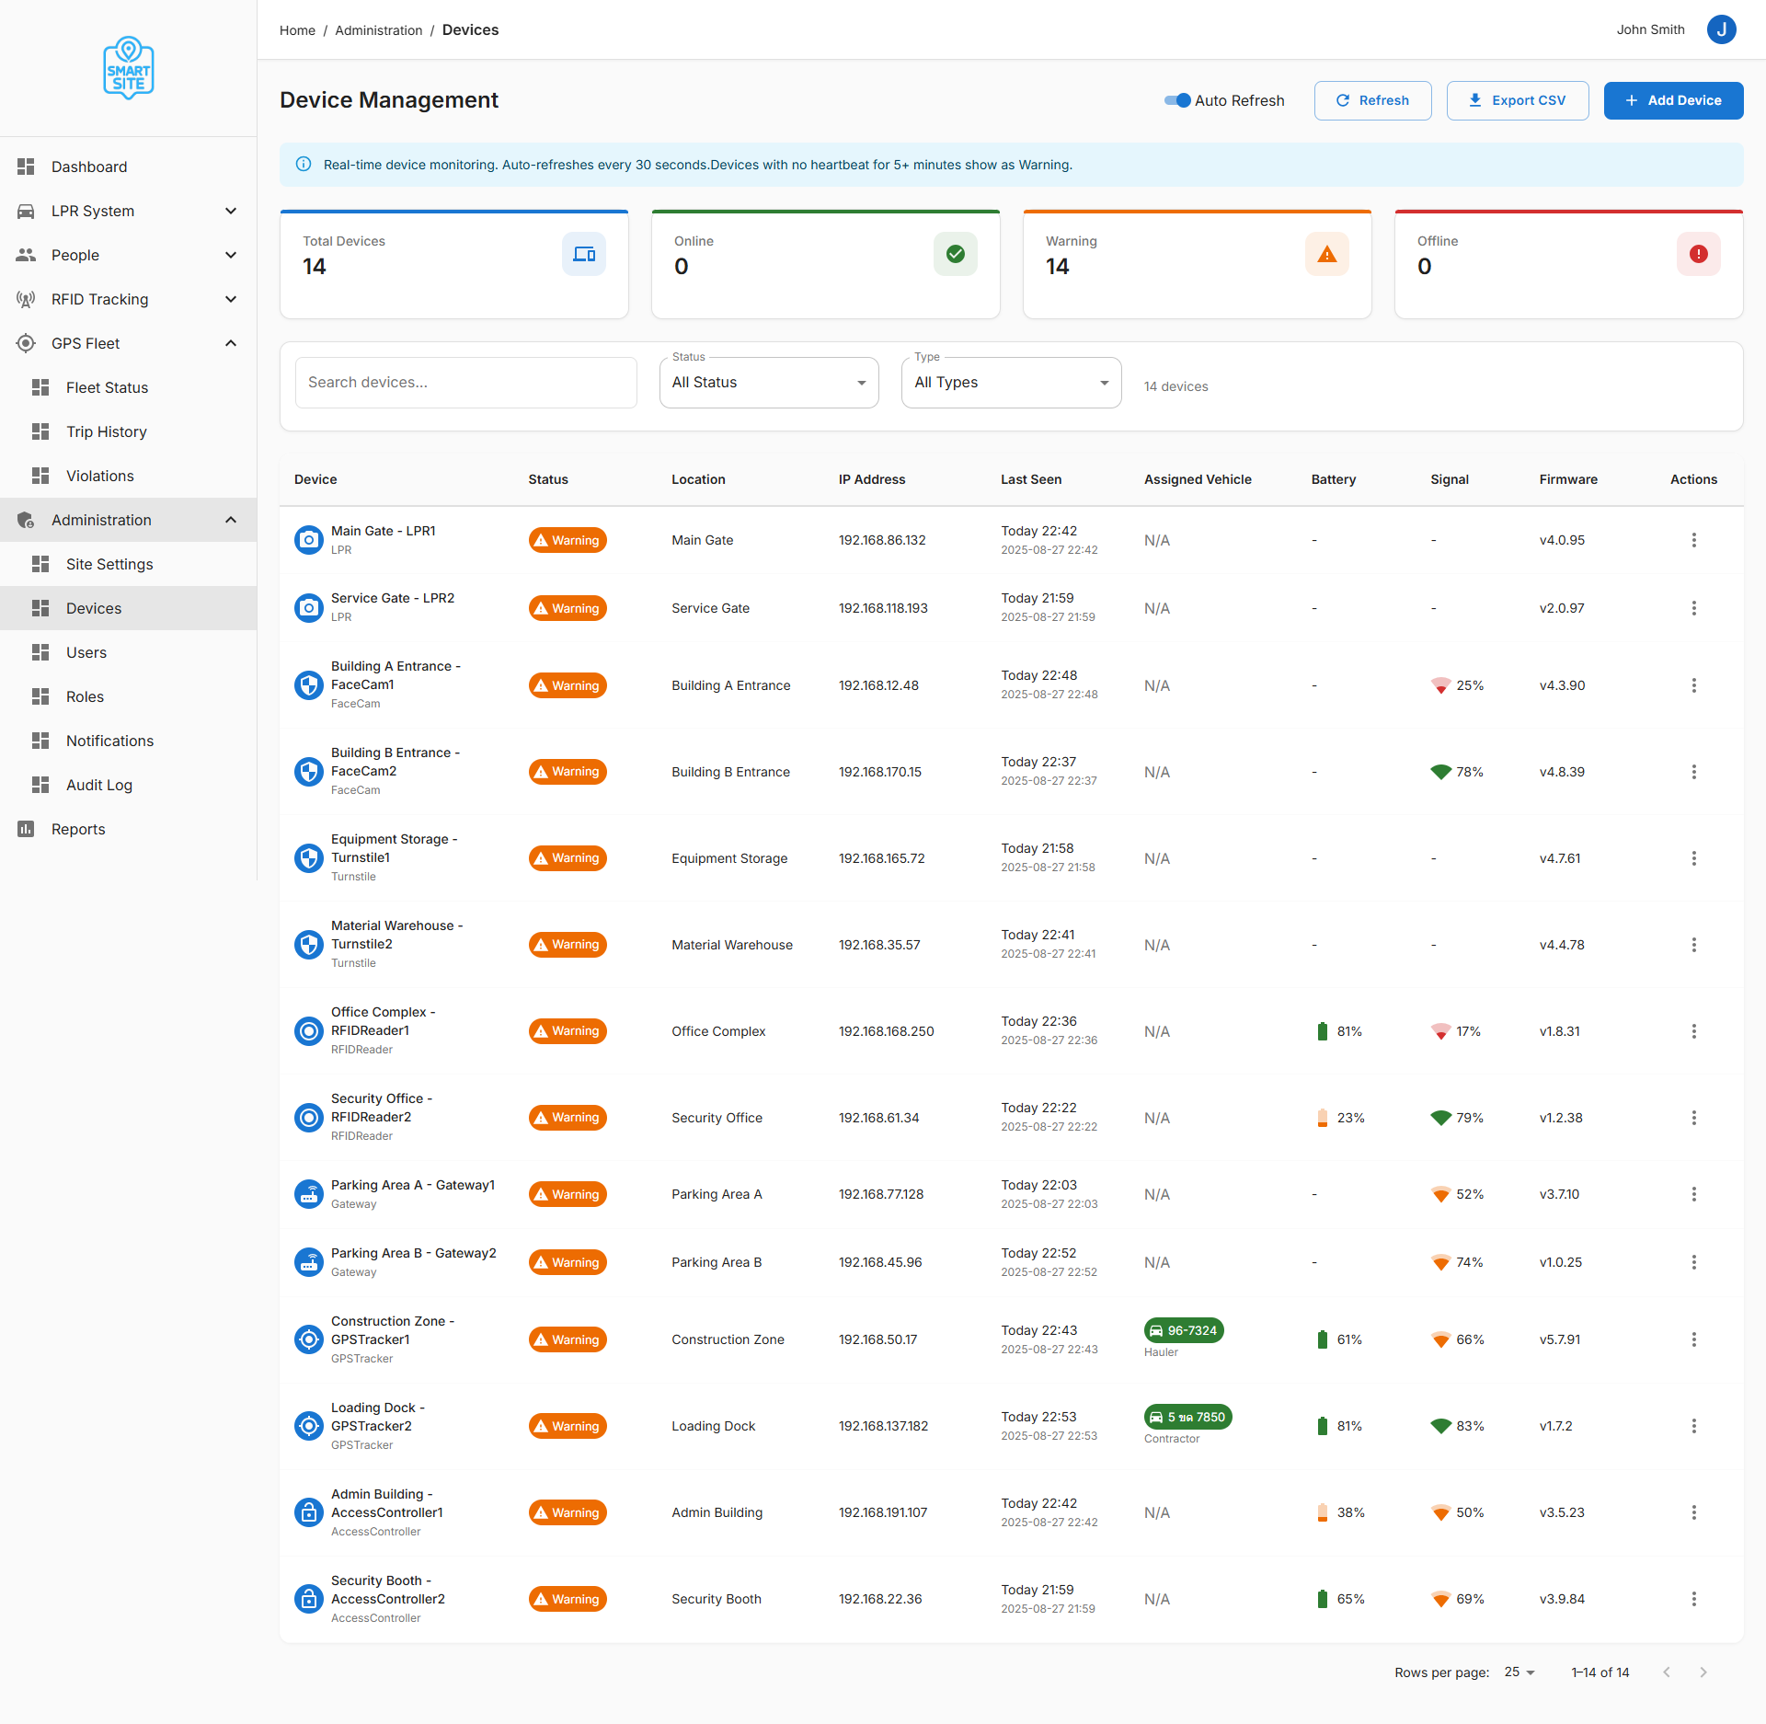Toggle the Auto Refresh switch
Viewport: 1766px width, 1724px height.
(1177, 100)
